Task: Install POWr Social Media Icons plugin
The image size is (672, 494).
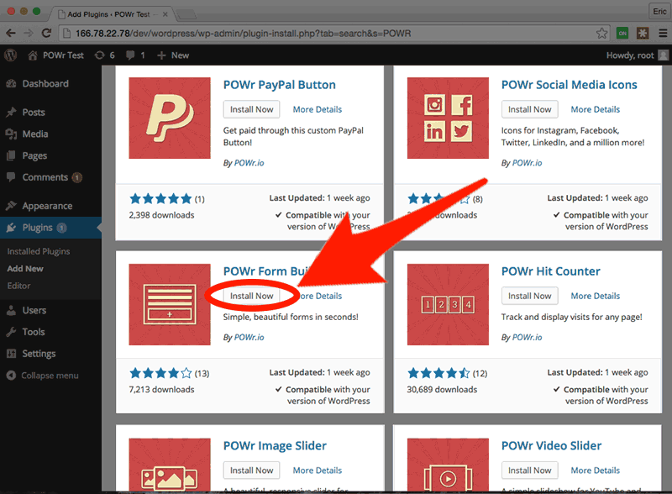Action: click(x=530, y=109)
